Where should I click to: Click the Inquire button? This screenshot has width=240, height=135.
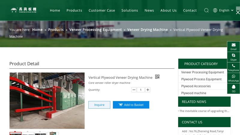99,105
